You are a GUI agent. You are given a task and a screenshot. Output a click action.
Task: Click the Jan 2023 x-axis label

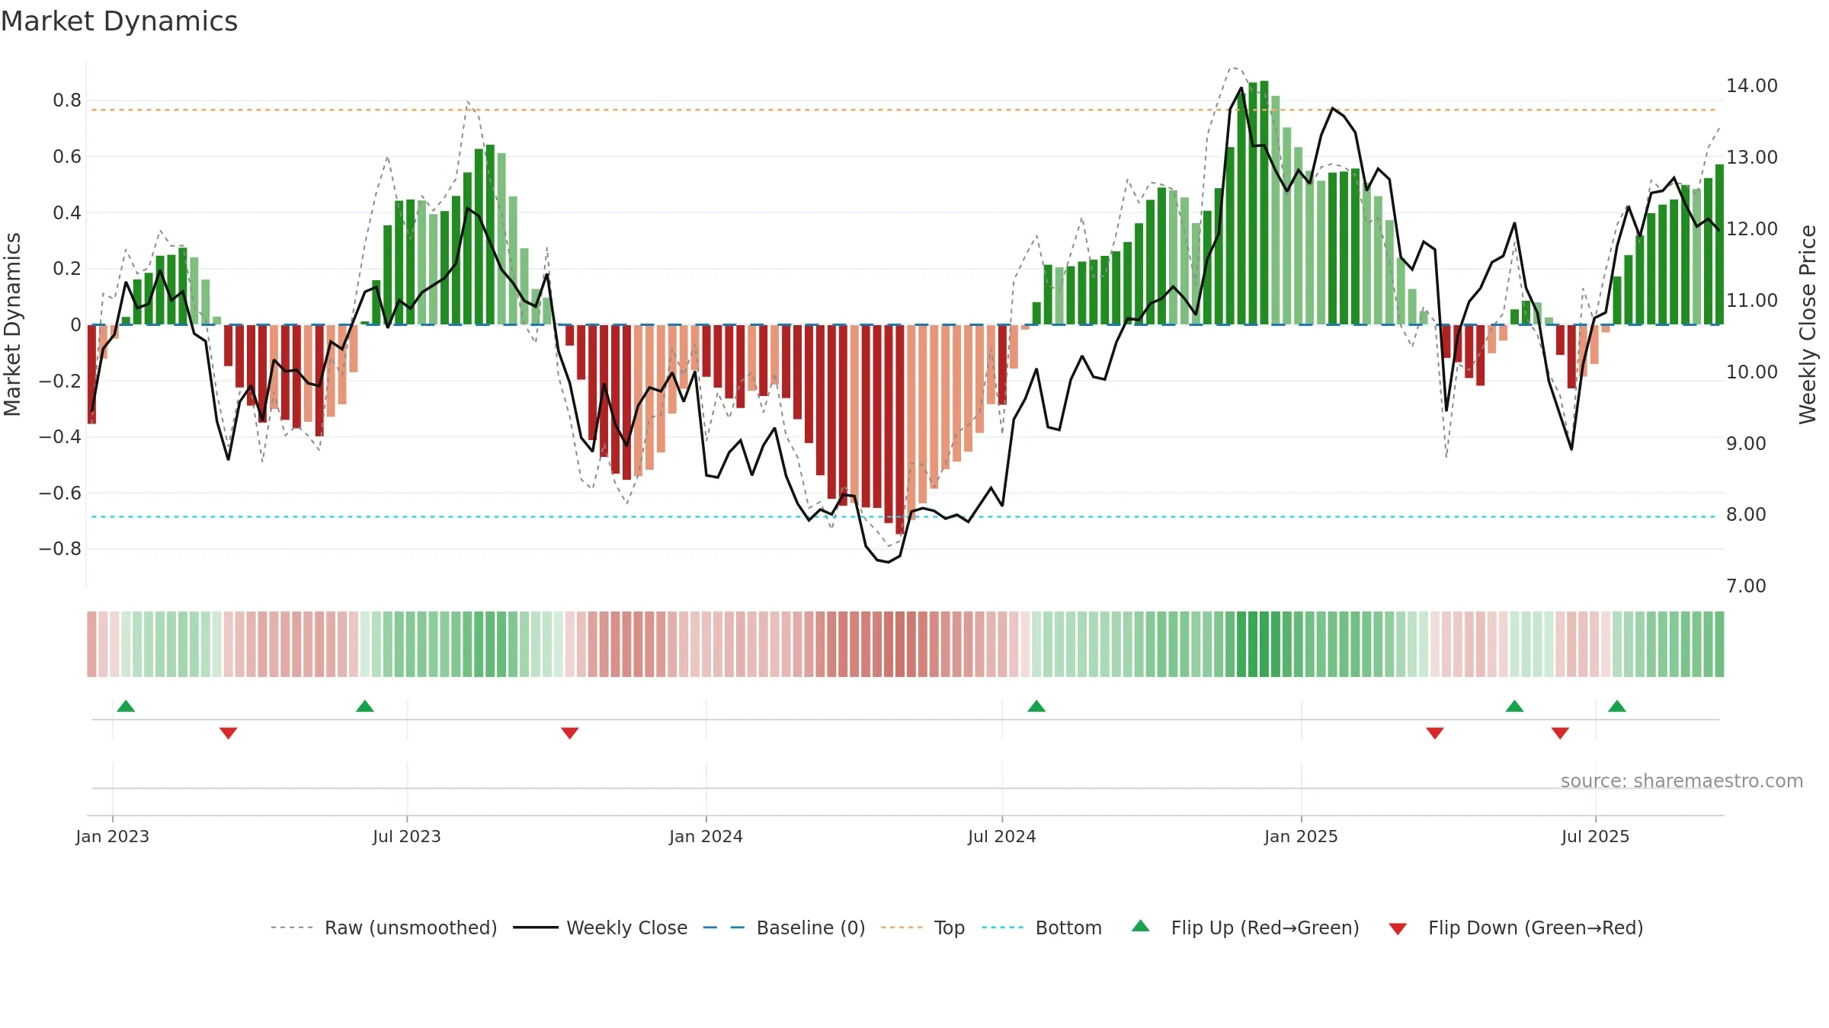[113, 836]
